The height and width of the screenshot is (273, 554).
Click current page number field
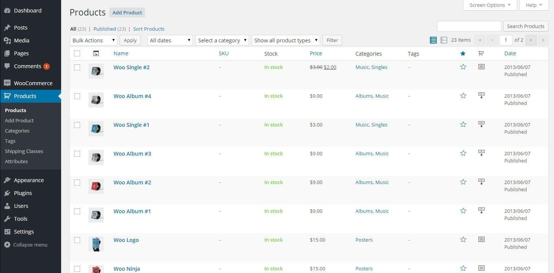pyautogui.click(x=506, y=40)
